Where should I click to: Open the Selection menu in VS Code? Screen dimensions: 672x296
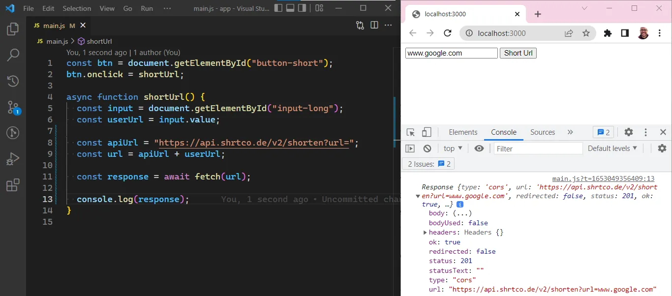point(77,8)
